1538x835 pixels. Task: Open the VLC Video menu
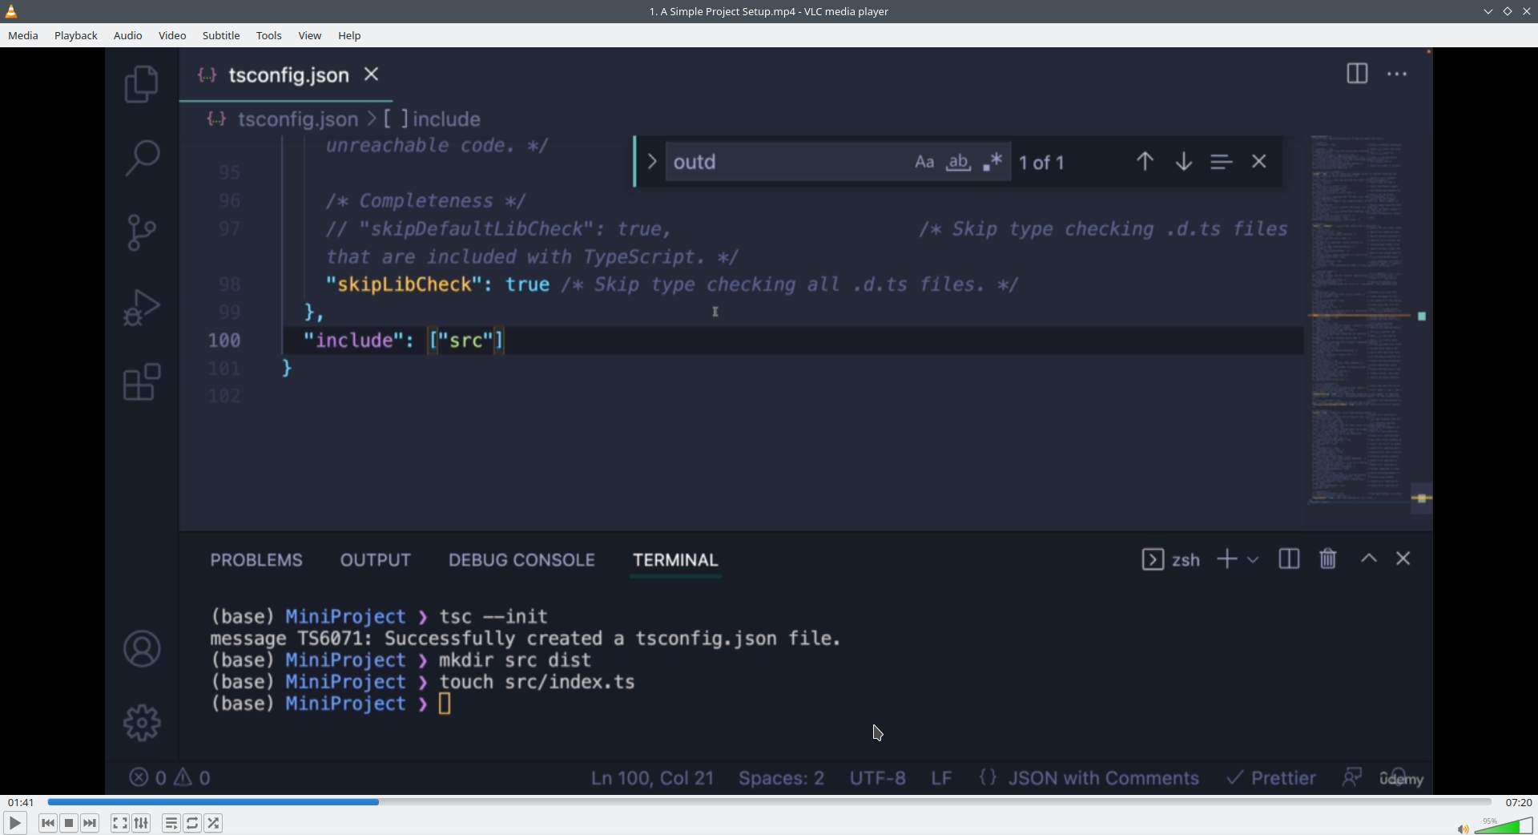pos(172,35)
